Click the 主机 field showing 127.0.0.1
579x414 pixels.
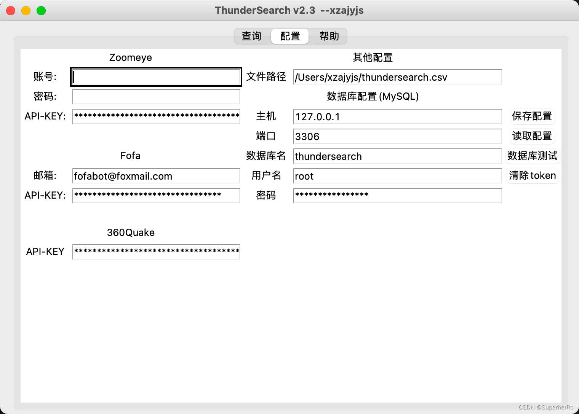[x=398, y=116]
